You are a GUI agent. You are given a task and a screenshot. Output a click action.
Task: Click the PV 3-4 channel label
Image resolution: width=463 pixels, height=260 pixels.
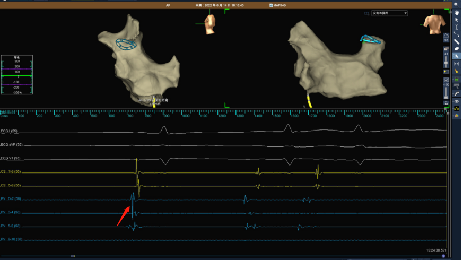point(11,213)
